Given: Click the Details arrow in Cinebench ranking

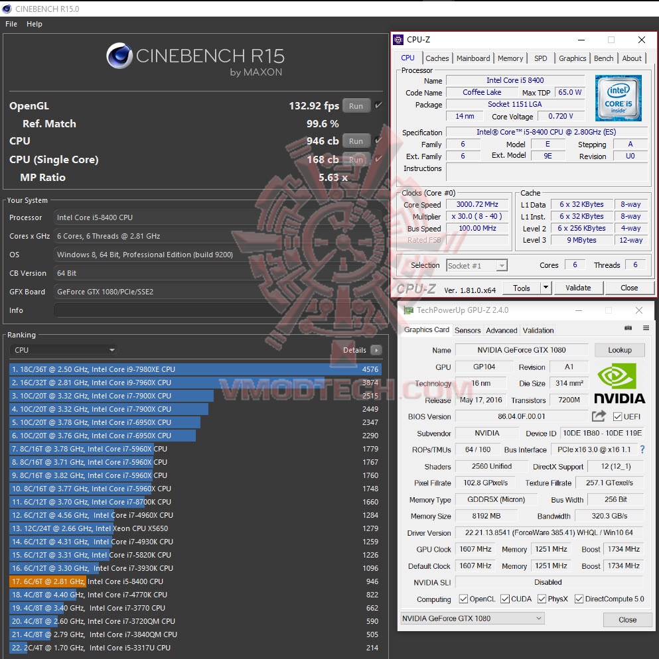Looking at the screenshot, I should (x=376, y=350).
